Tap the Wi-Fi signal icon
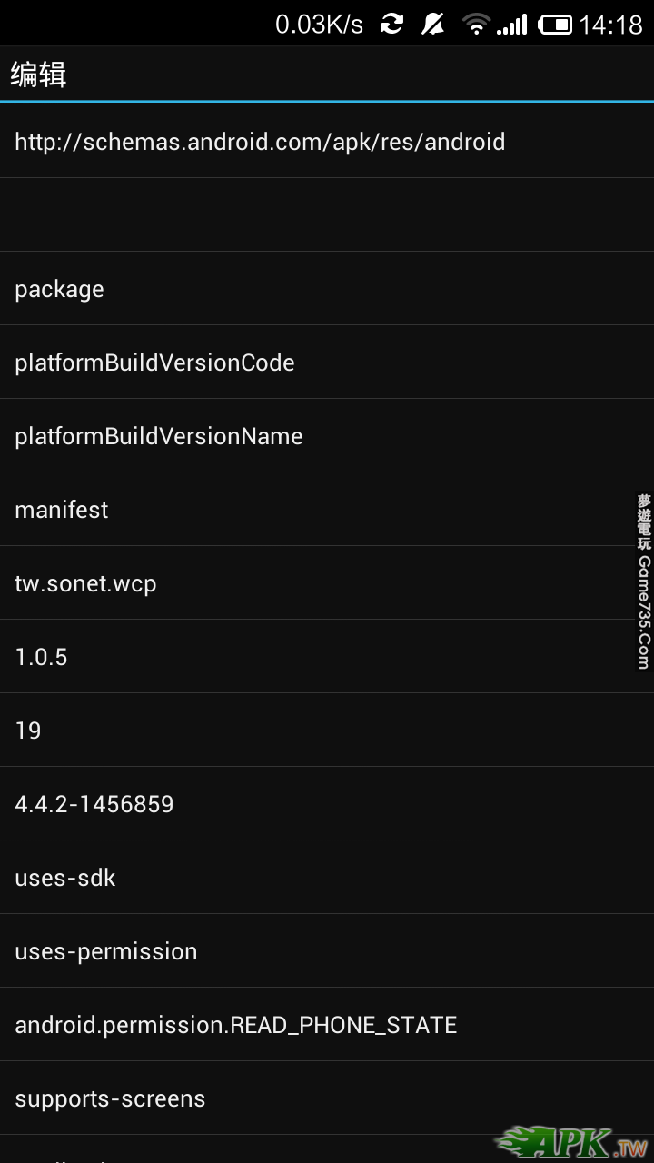The width and height of the screenshot is (654, 1163). tap(475, 25)
